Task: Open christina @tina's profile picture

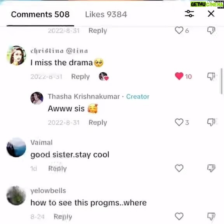Action: 16,56
